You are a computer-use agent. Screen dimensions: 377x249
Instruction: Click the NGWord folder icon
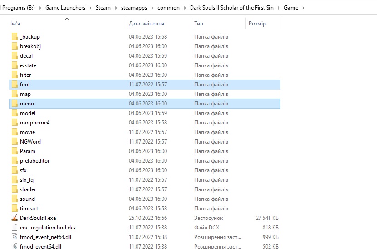pyautogui.click(x=15, y=142)
